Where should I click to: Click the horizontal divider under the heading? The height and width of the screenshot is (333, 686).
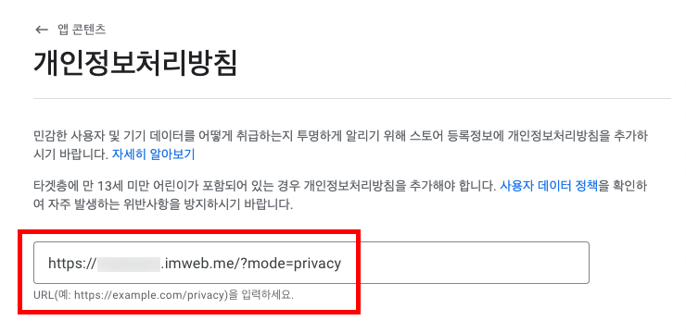(x=352, y=98)
